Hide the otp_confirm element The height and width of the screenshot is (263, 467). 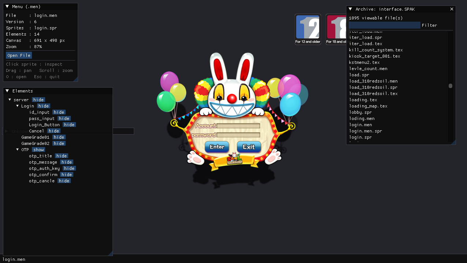(x=67, y=175)
